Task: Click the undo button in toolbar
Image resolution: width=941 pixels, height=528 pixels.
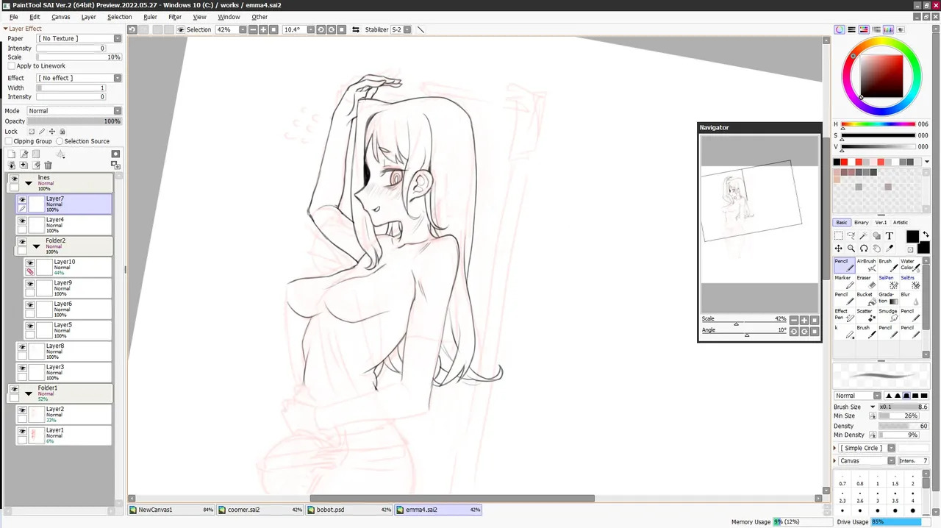Action: [132, 29]
